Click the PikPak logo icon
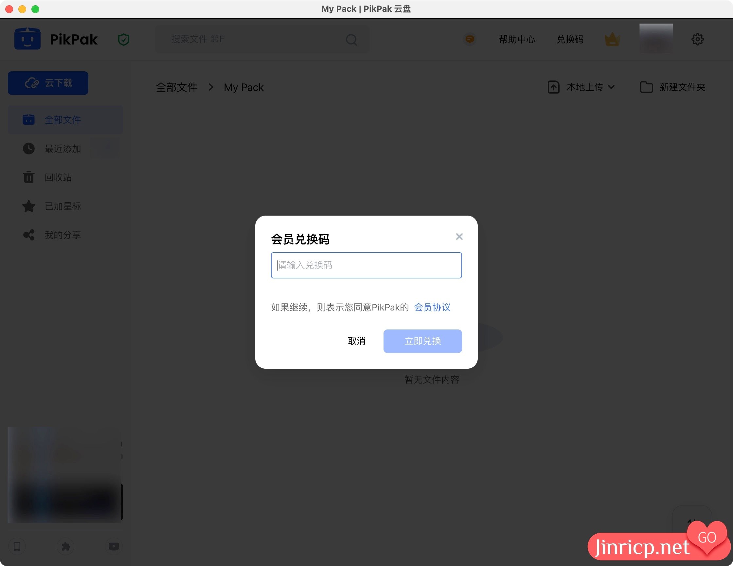The image size is (733, 566). [x=27, y=39]
